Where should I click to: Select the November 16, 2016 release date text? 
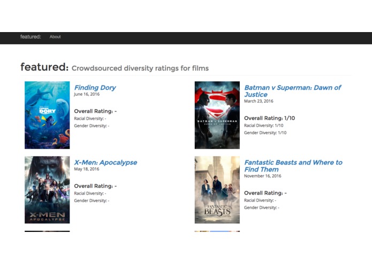tap(263, 176)
